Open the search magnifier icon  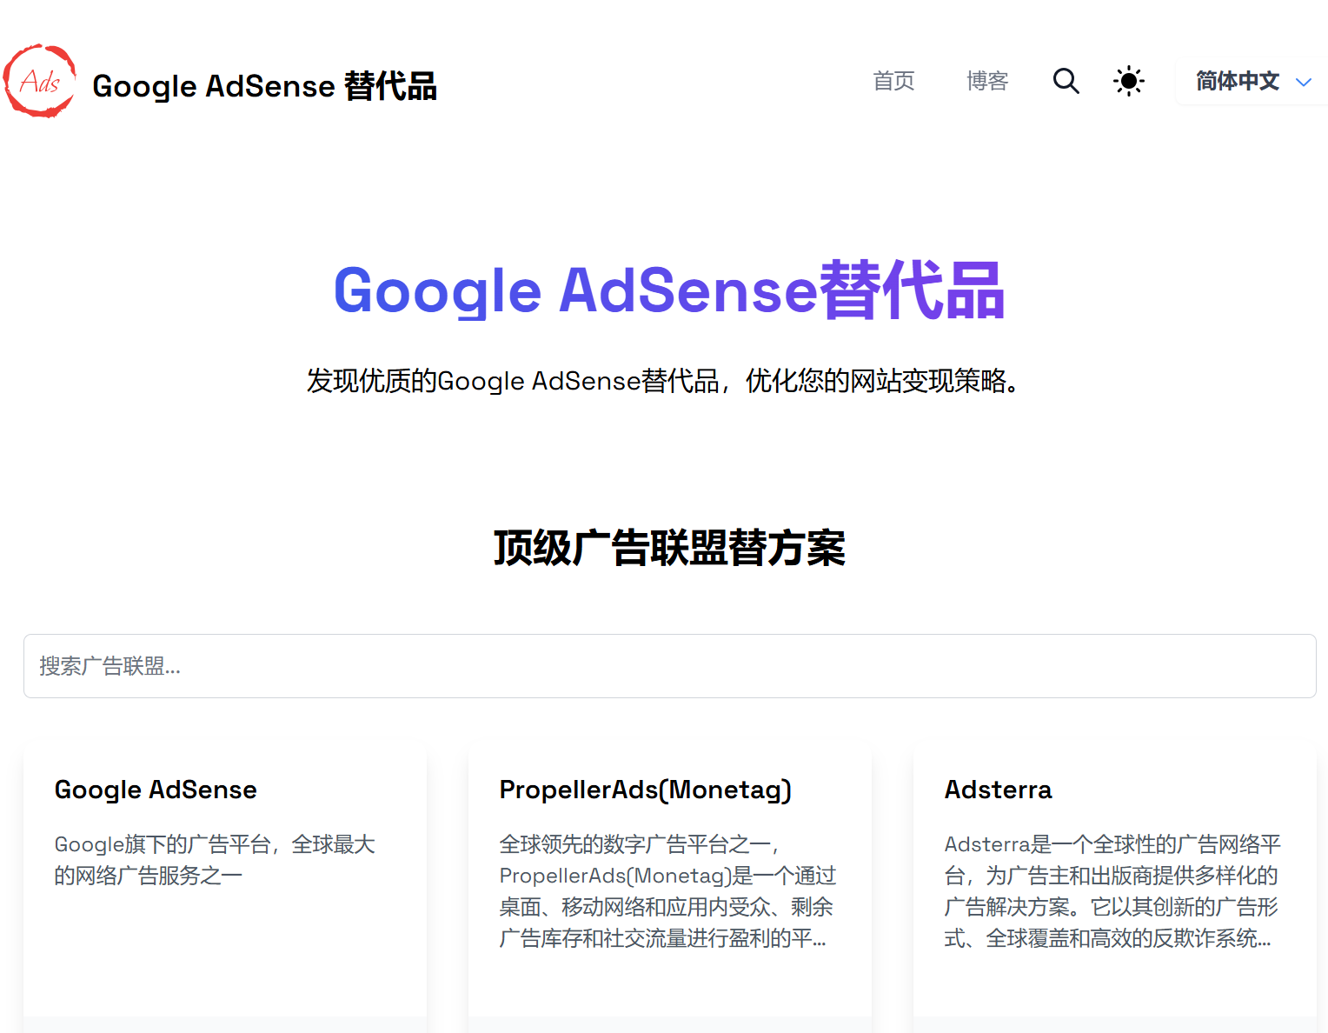pos(1066,81)
